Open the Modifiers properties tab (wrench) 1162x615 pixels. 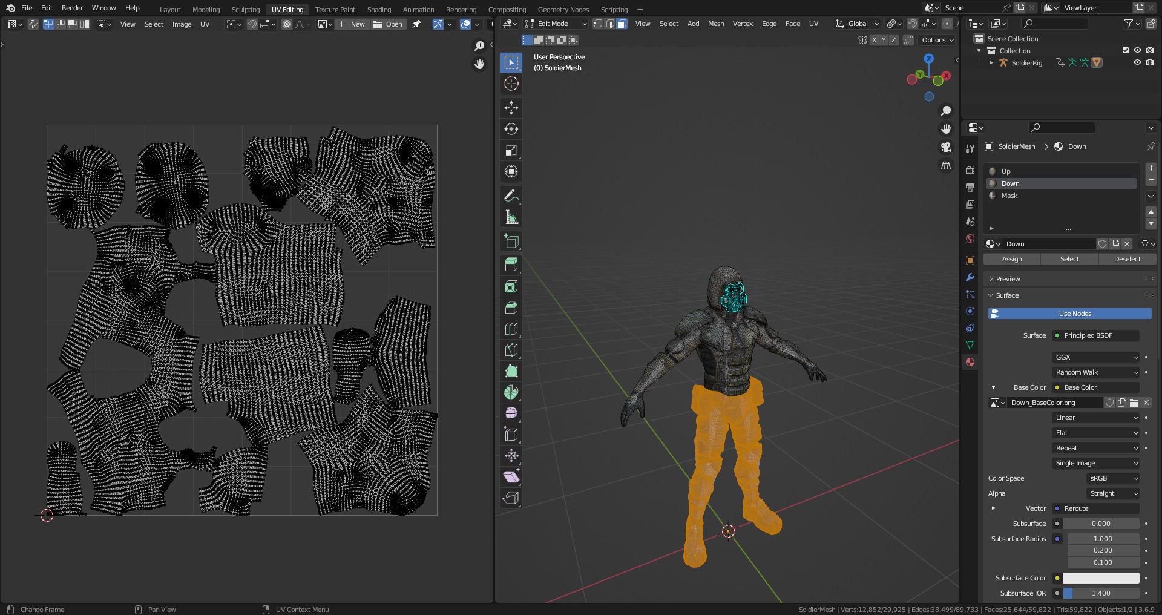970,277
